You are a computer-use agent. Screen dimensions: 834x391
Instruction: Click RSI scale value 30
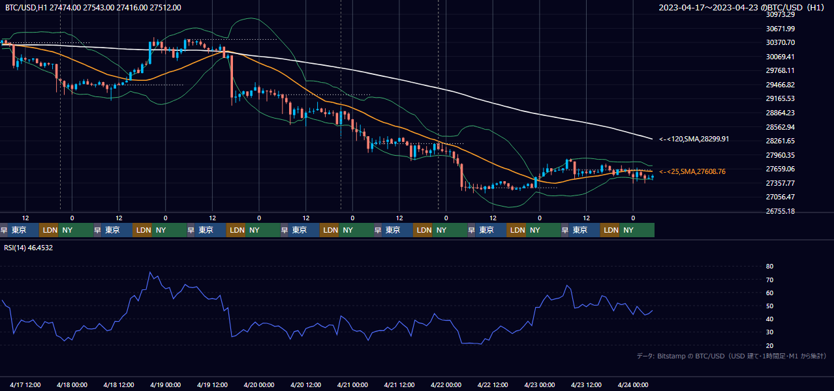(x=769, y=332)
